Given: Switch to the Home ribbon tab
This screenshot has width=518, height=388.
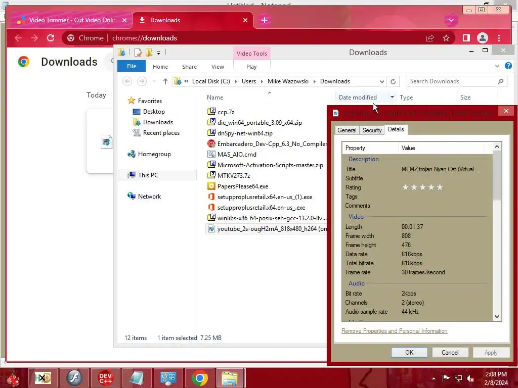Looking at the screenshot, I should [x=160, y=67].
